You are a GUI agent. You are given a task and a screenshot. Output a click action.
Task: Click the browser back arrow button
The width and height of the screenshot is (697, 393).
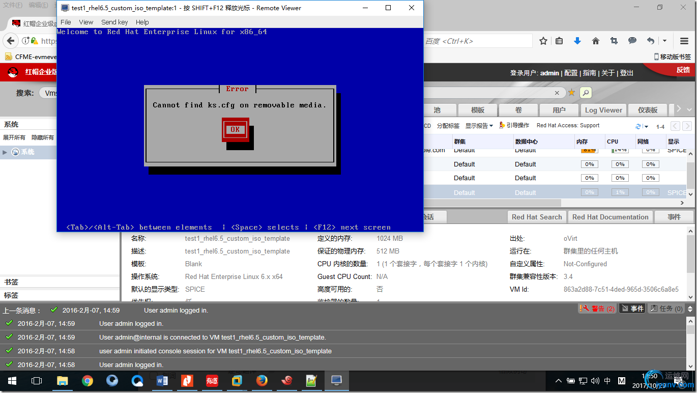11,41
